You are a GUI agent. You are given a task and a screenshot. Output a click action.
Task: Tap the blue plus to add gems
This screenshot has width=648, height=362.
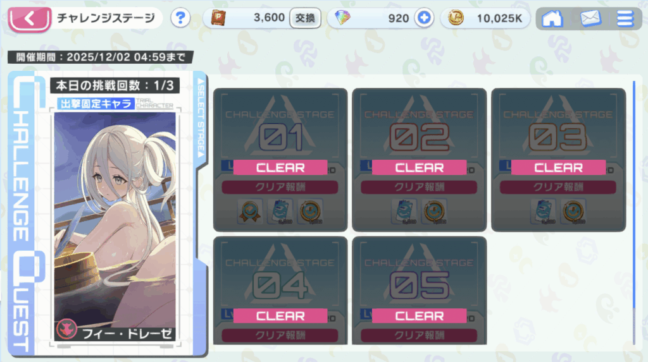[x=424, y=18]
